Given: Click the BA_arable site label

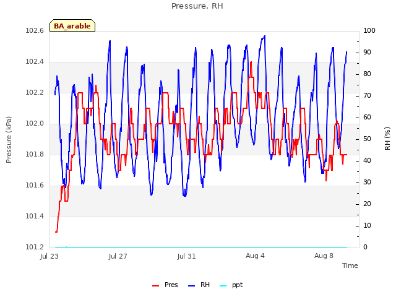Looking at the screenshot, I should point(72,26).
